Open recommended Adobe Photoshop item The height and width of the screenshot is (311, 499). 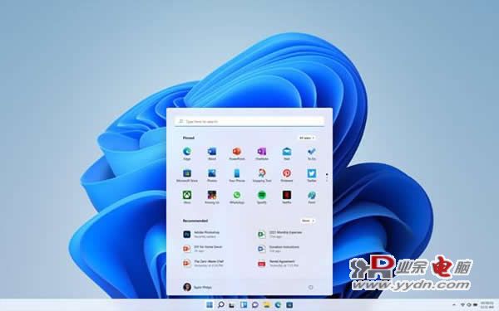(201, 234)
